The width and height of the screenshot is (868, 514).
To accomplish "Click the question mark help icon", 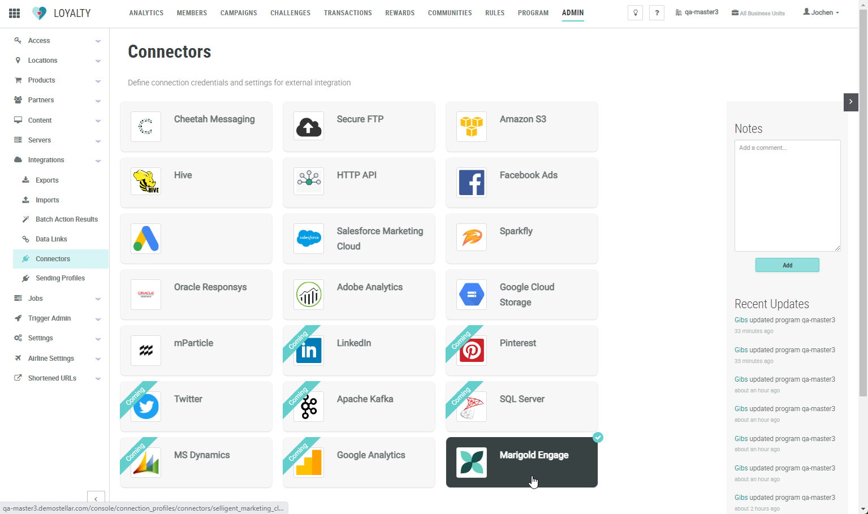I will click(x=657, y=13).
